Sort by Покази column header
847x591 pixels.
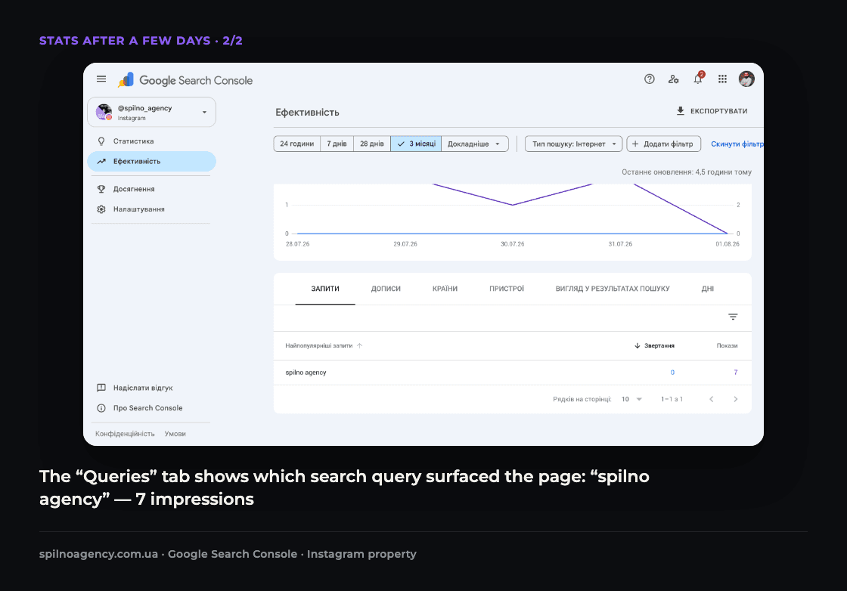pyautogui.click(x=727, y=346)
